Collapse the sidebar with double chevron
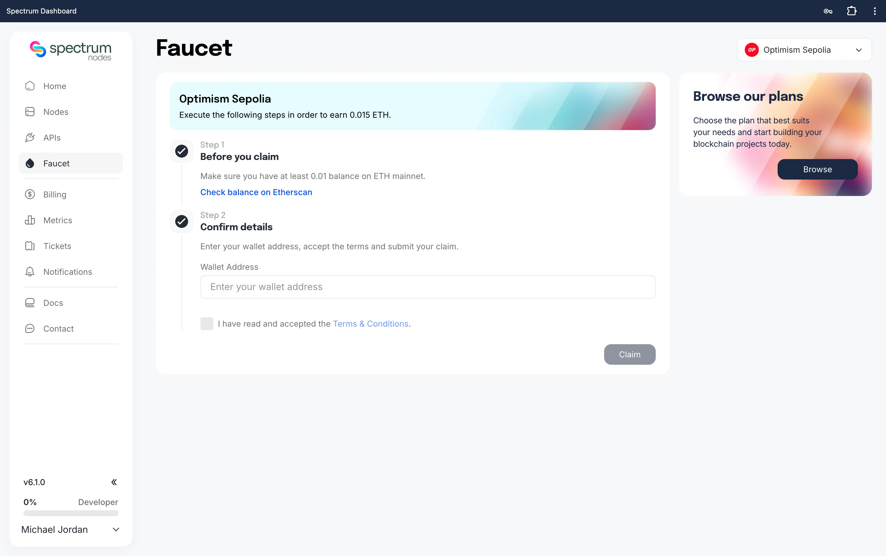886x556 pixels. [114, 482]
